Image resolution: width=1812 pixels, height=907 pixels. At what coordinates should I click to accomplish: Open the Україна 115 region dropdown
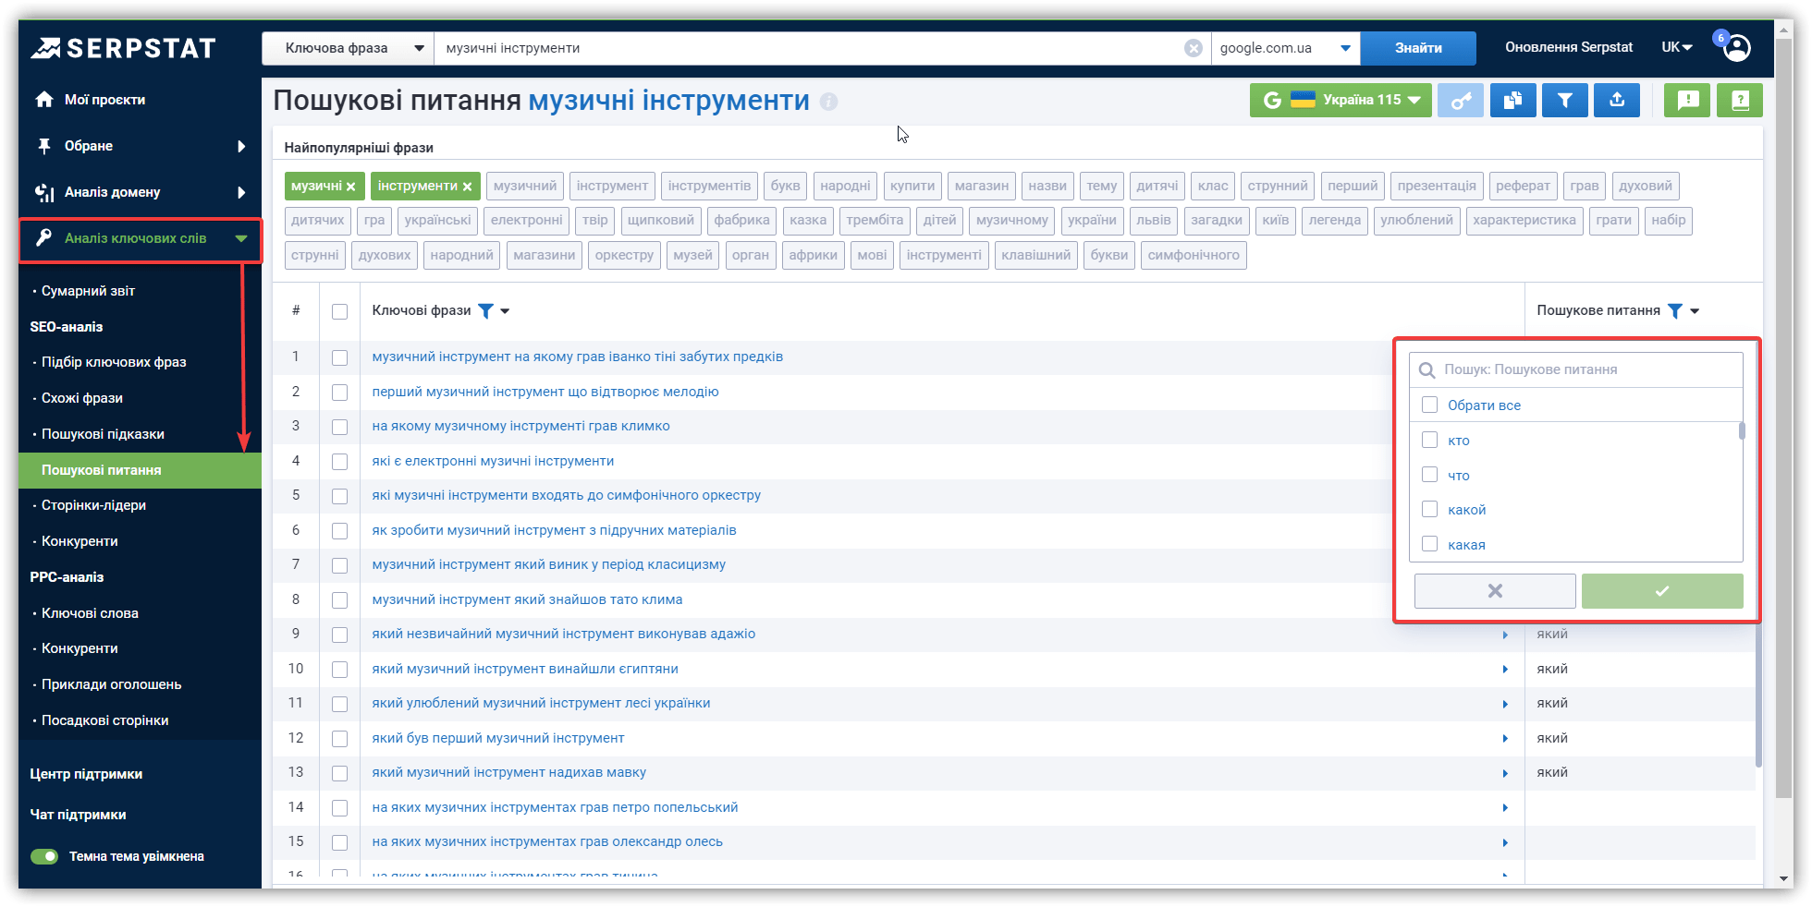[x=1341, y=101]
